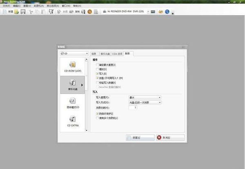Open the write method (写入方式) dropdown
Image resolution: width=245 pixels, height=169 pixels.
[145, 102]
